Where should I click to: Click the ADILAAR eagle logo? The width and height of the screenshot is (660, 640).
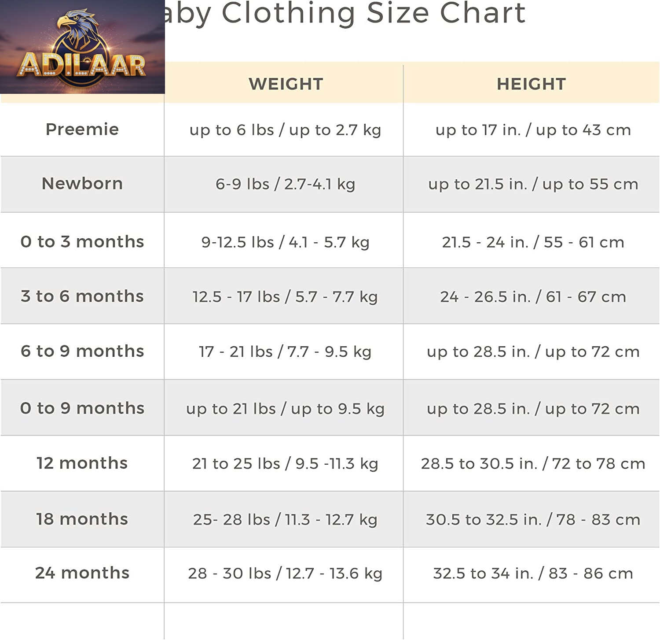[82, 47]
